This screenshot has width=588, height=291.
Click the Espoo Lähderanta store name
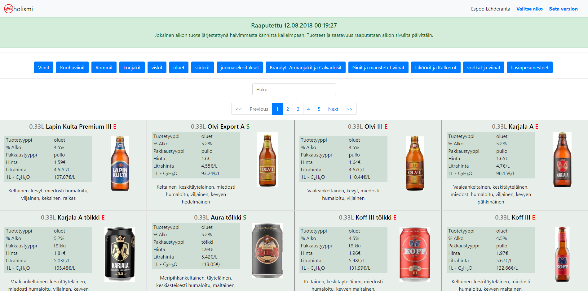pyautogui.click(x=490, y=9)
